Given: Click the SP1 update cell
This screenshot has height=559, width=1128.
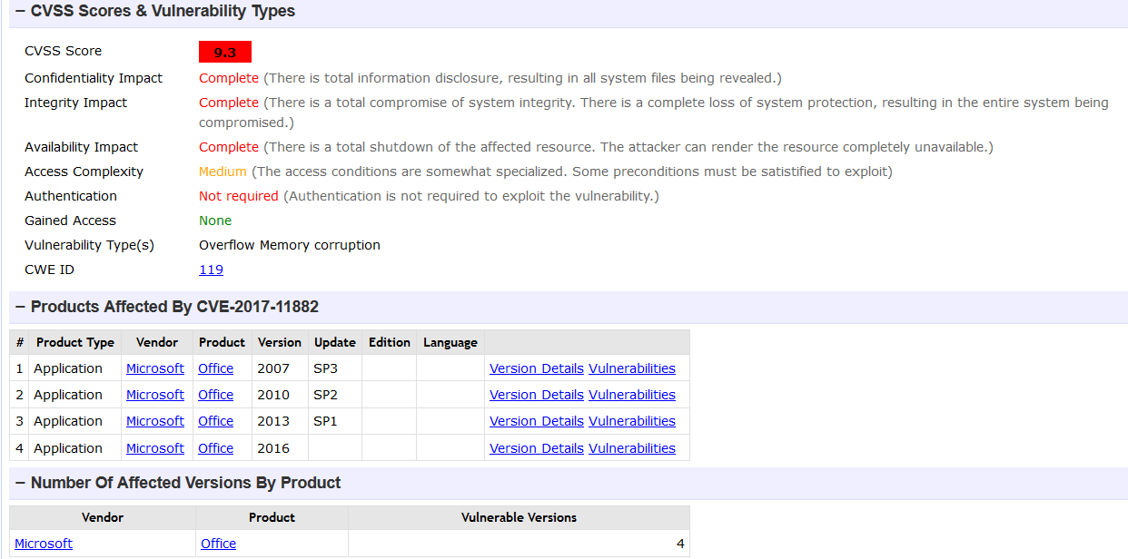Looking at the screenshot, I should click(x=335, y=421).
